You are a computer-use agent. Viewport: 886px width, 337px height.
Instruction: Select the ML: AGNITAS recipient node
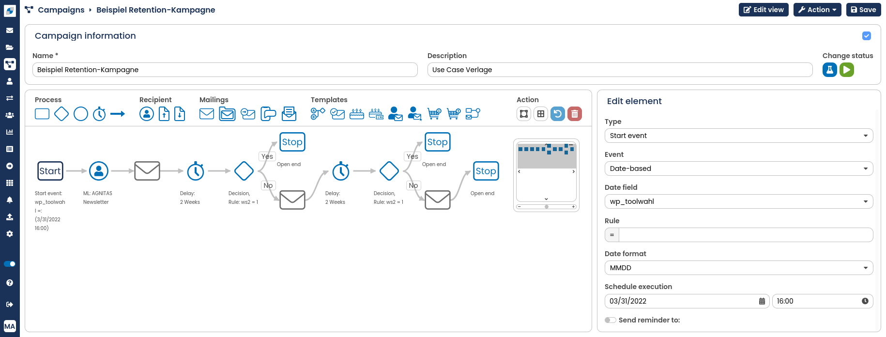99,171
